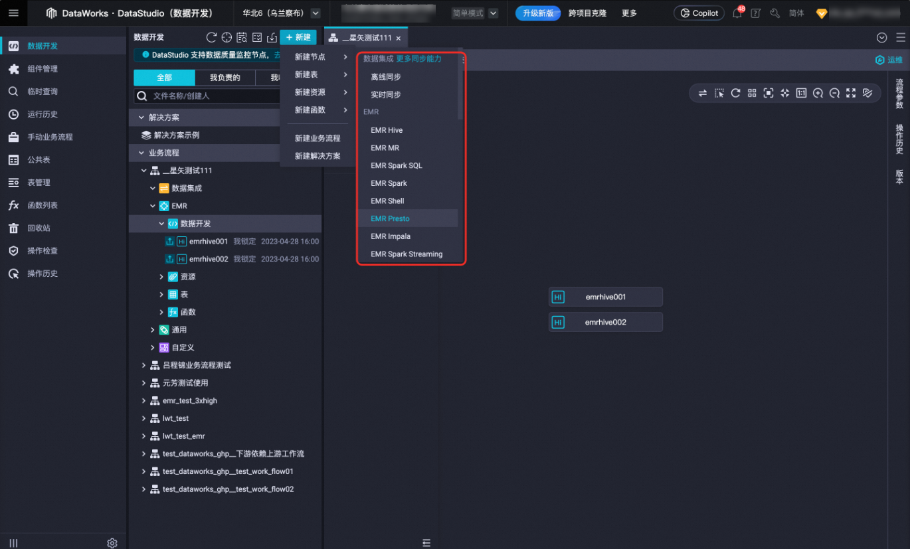
Task: Select the 全部 filter tab
Action: click(x=164, y=78)
